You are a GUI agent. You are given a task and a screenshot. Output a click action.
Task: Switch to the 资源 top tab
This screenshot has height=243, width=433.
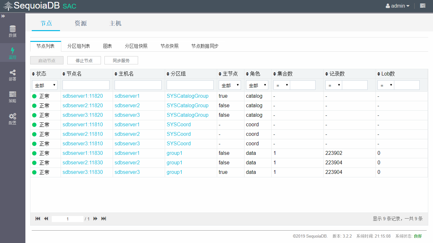pos(81,23)
